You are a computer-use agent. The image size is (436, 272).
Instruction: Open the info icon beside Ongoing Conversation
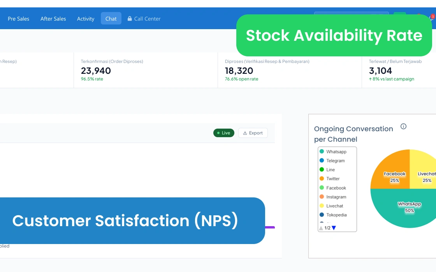(403, 127)
